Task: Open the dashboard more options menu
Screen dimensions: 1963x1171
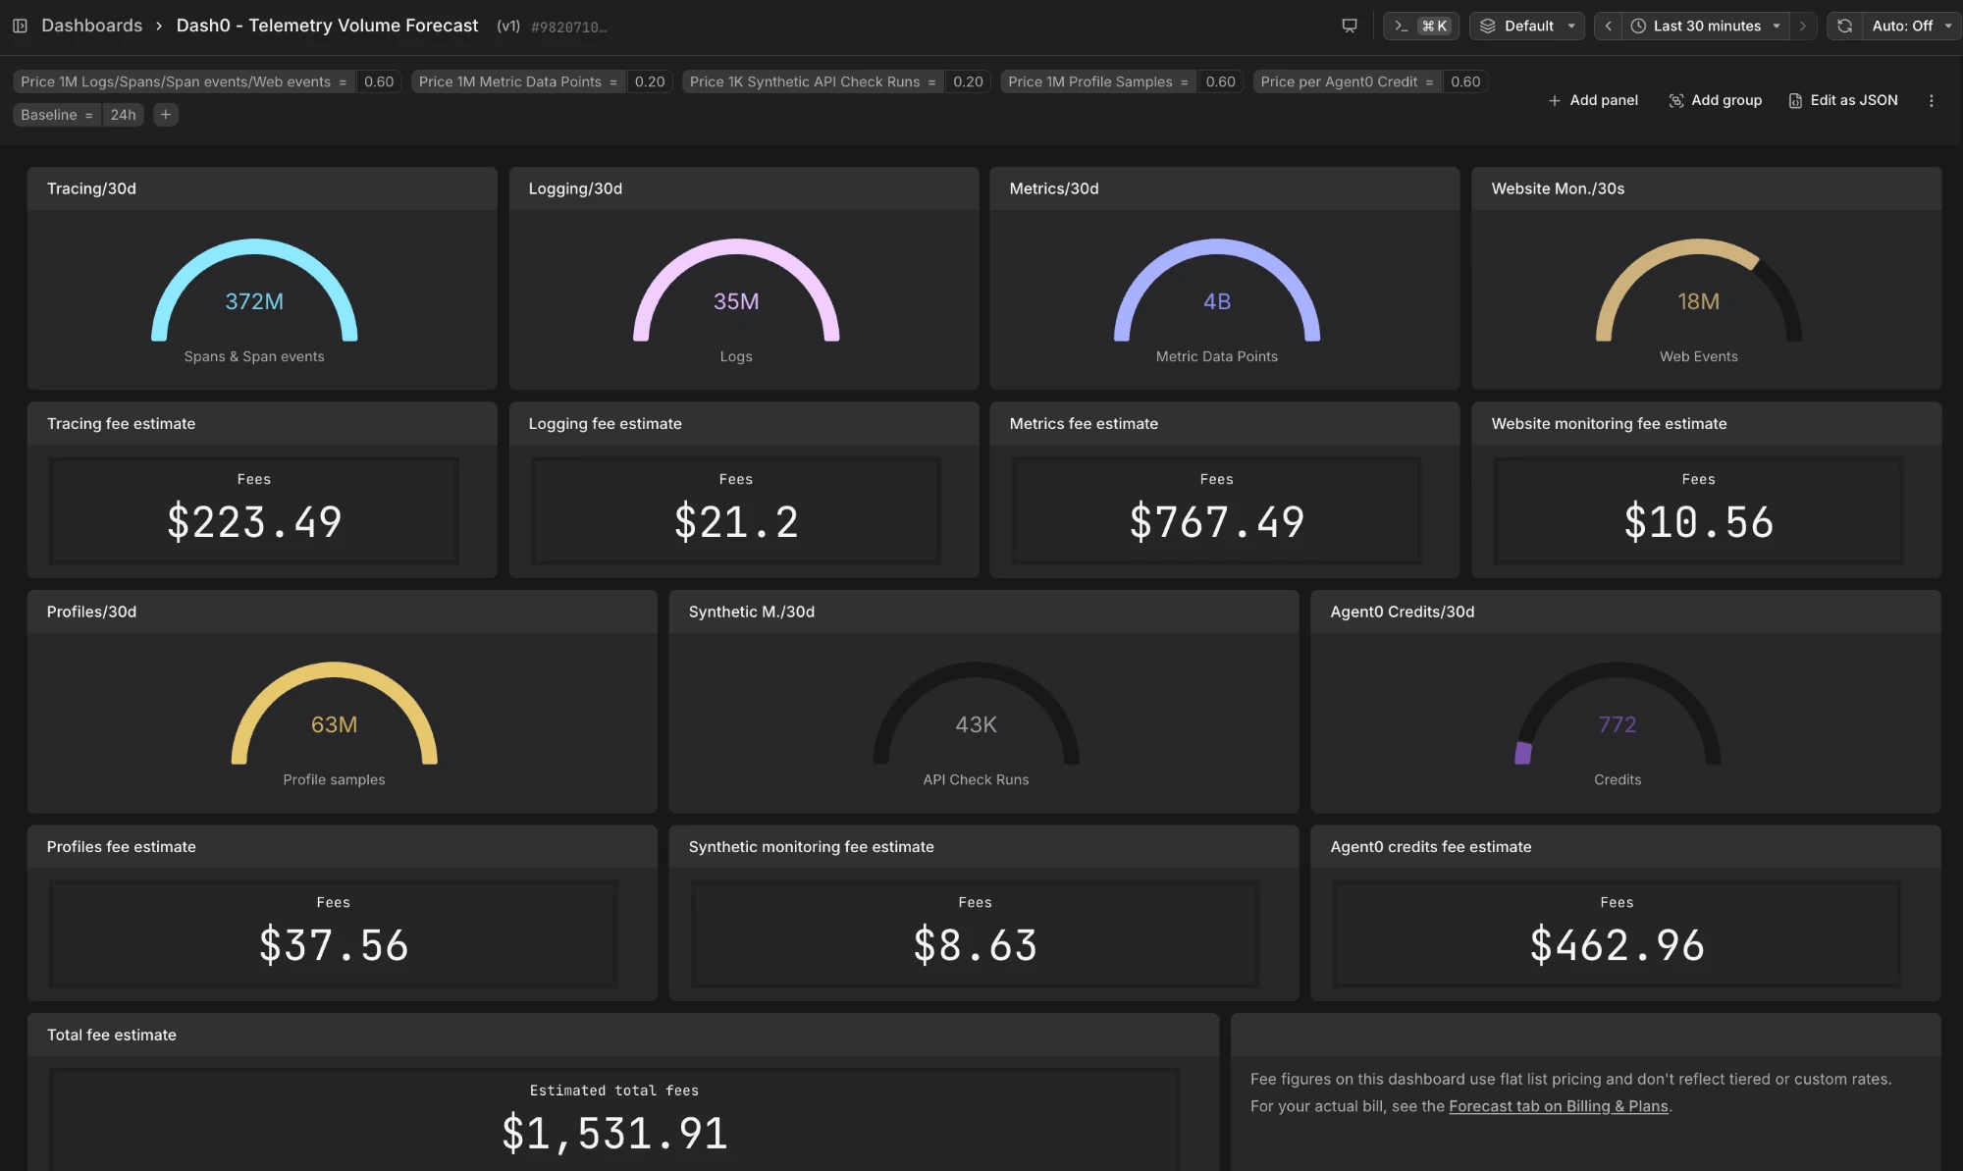Action: [1931, 100]
